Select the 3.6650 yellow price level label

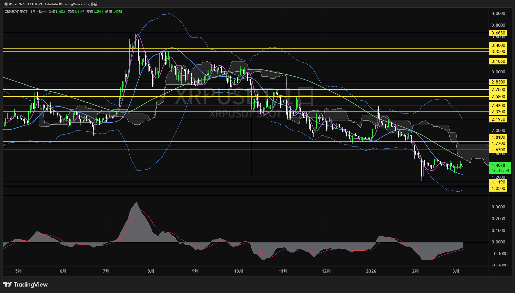pos(498,33)
